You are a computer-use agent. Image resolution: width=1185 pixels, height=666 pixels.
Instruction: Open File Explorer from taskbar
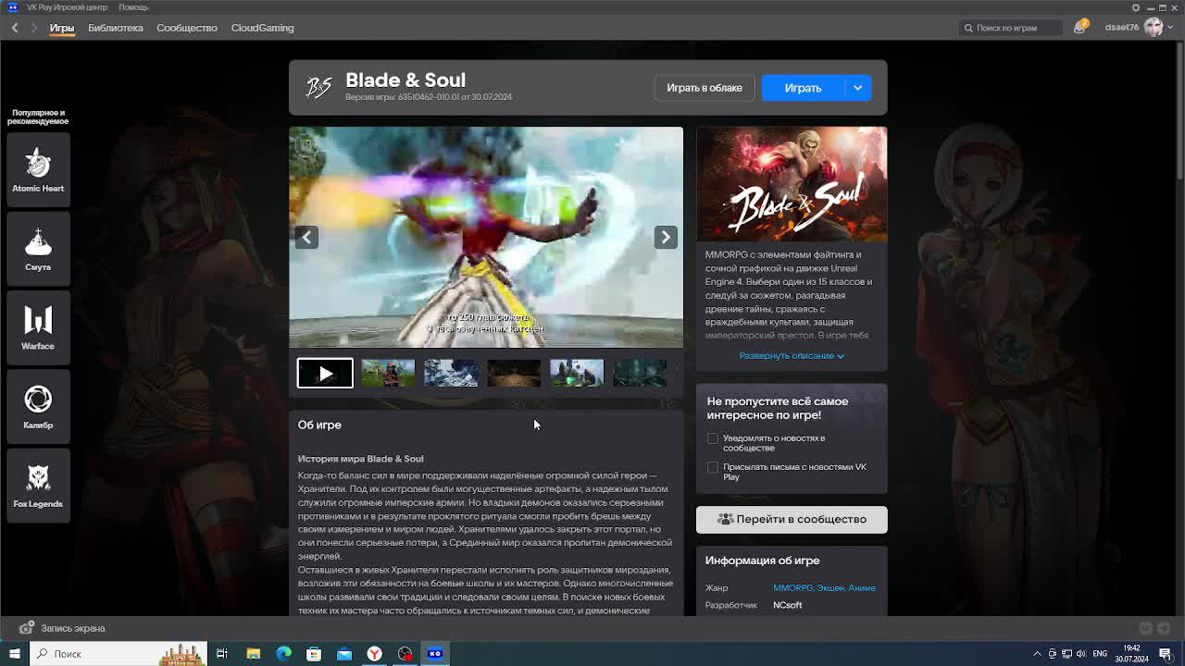click(253, 654)
